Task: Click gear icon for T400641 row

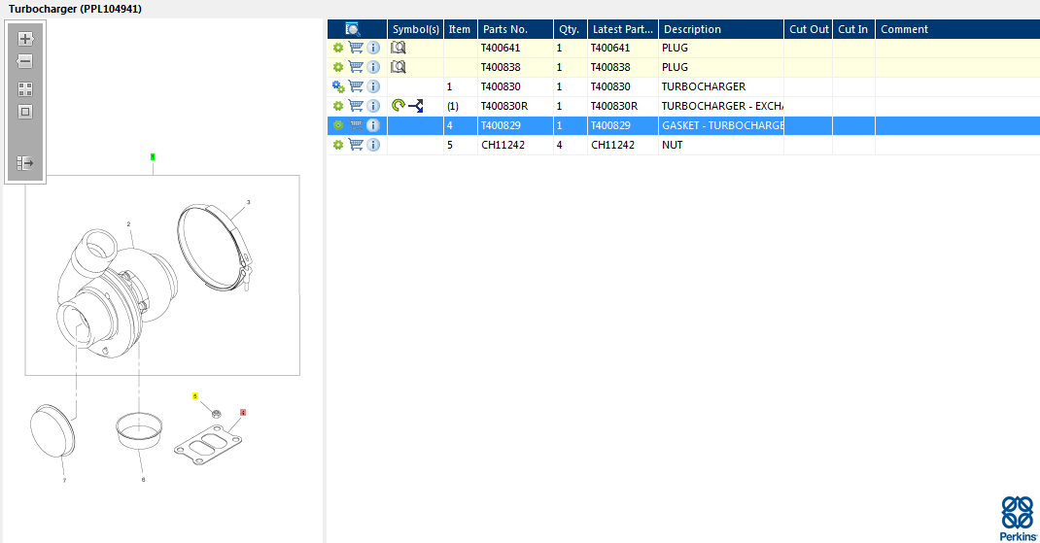Action: click(338, 48)
